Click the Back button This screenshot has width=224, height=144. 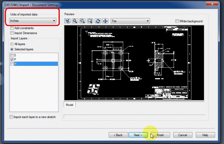coord(118,135)
